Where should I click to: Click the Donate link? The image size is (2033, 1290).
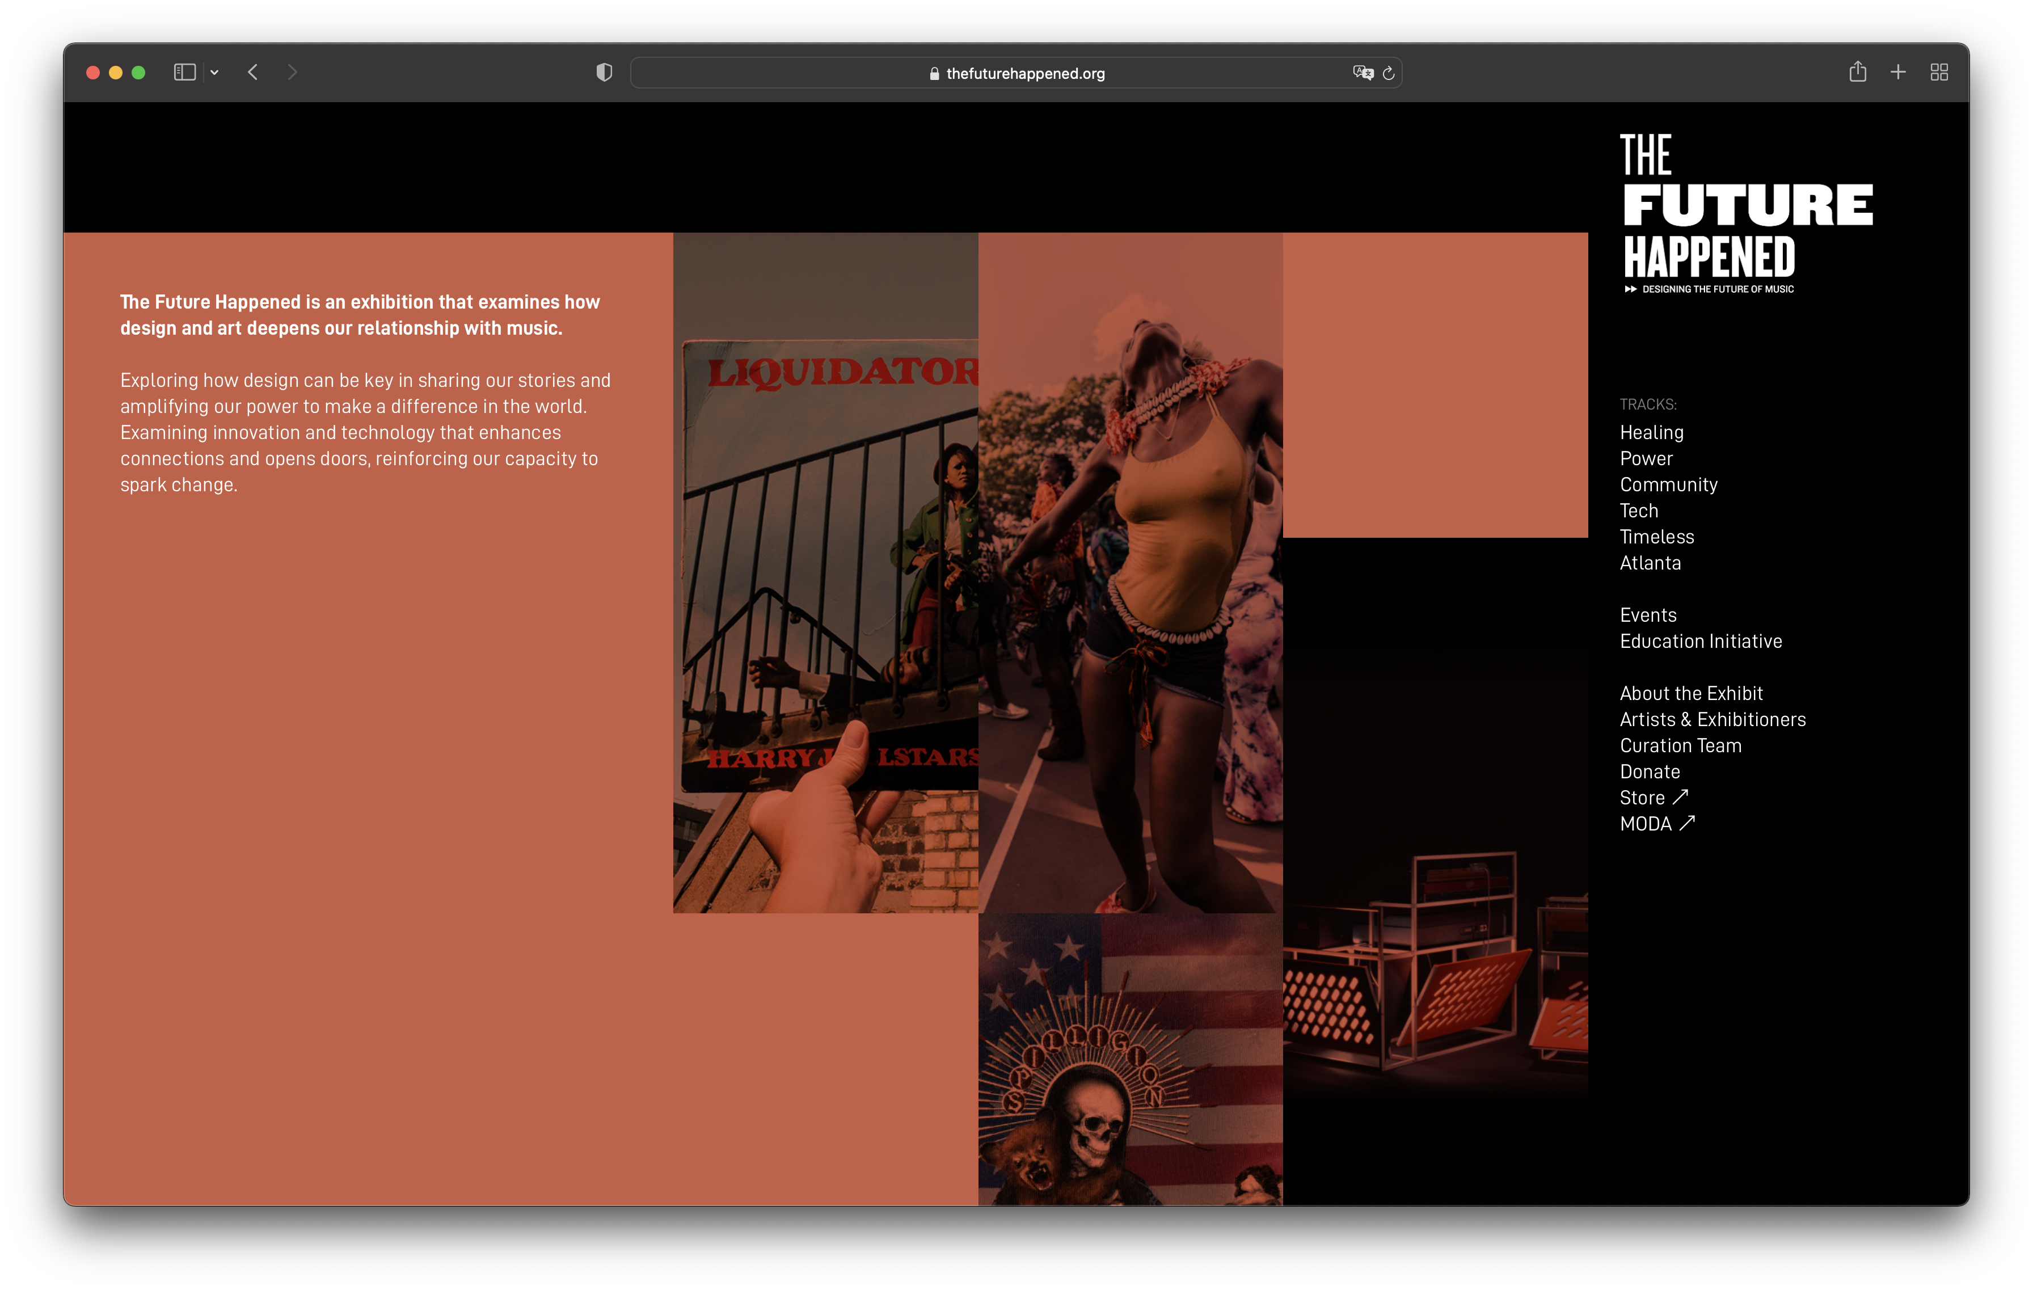tap(1650, 772)
